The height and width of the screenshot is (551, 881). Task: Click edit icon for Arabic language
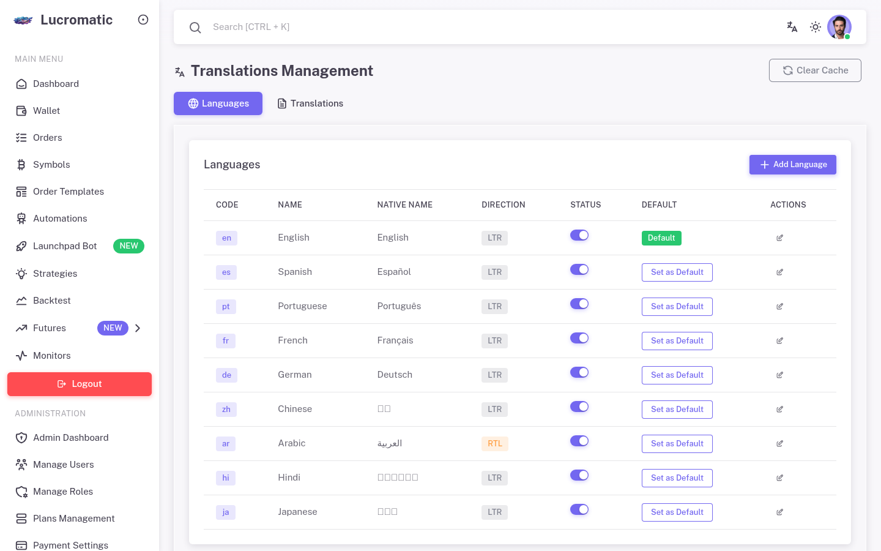779,444
